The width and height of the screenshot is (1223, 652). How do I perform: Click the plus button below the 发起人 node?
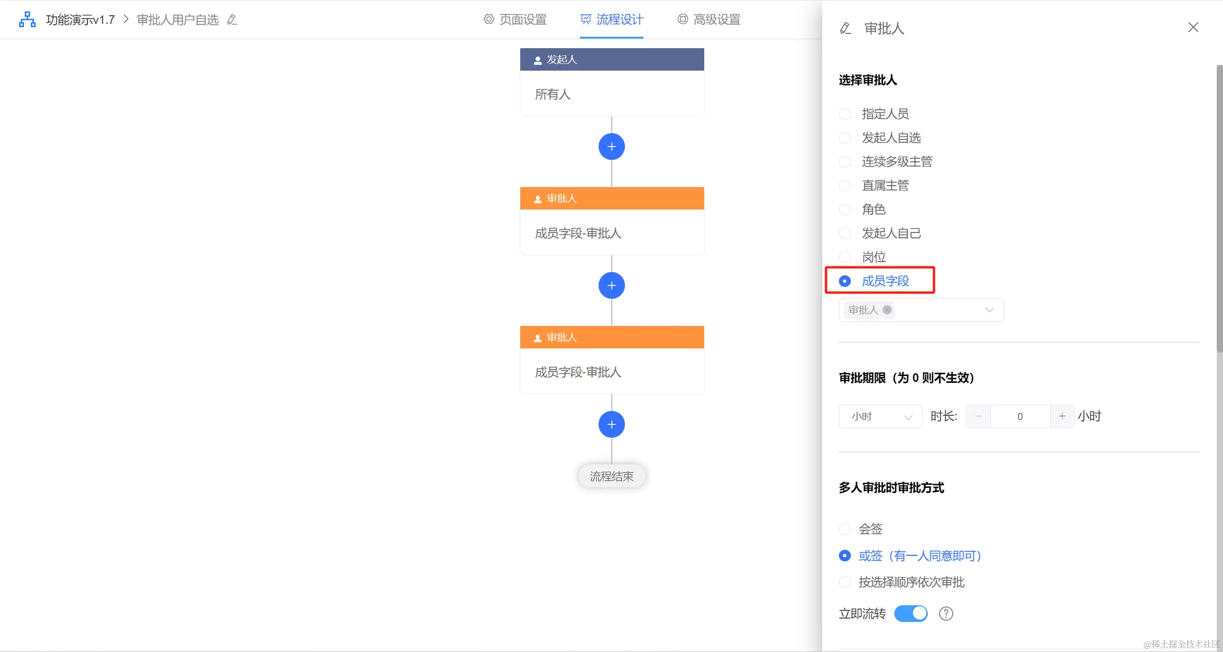(611, 147)
